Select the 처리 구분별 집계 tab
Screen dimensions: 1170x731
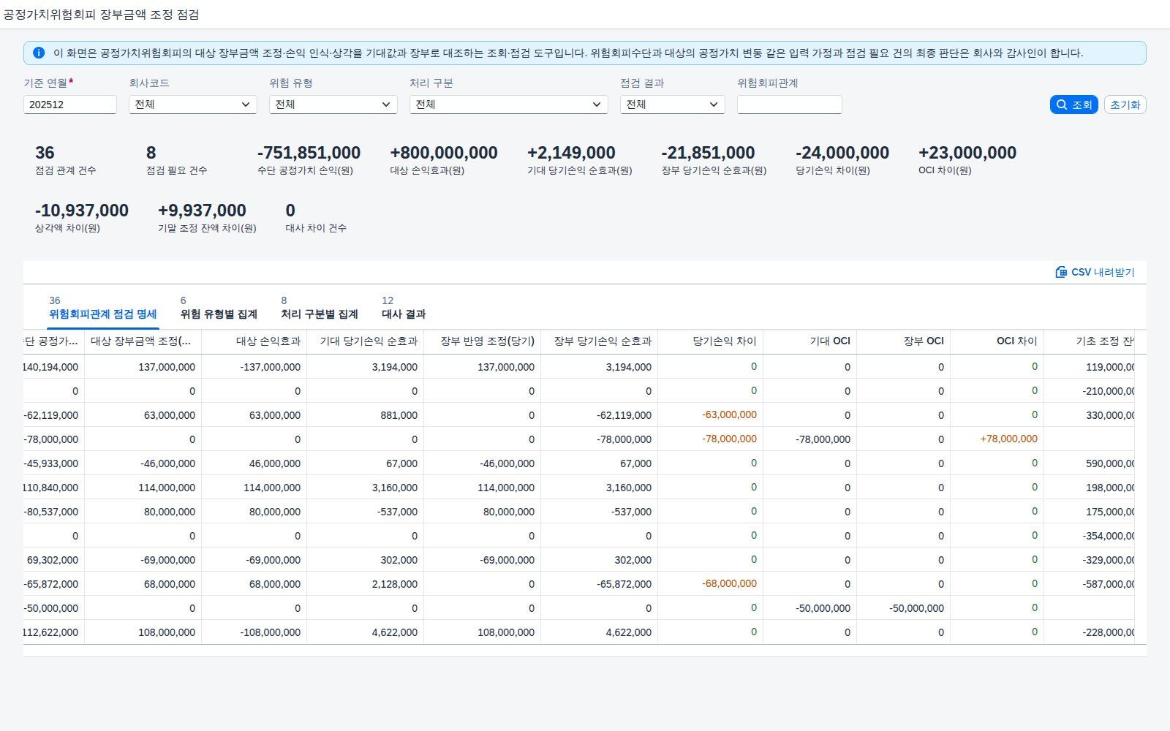click(x=320, y=308)
